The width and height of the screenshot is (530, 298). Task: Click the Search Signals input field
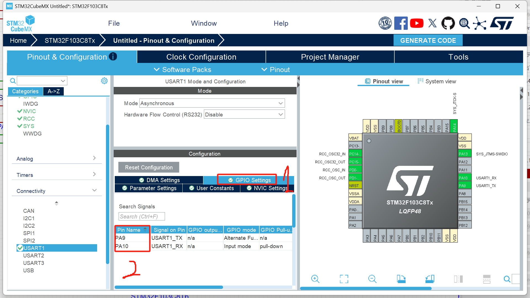tap(142, 216)
